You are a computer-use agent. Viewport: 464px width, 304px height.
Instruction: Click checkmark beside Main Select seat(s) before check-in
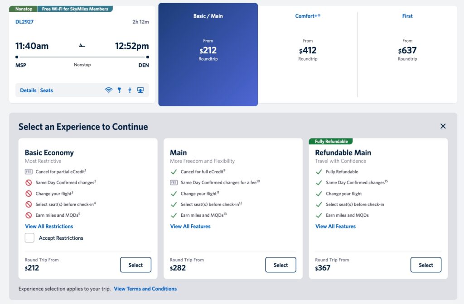tap(174, 204)
